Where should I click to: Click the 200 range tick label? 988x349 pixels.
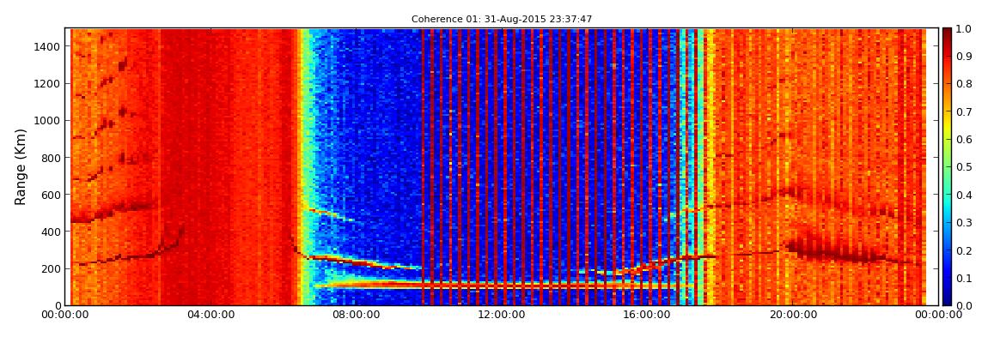pyautogui.click(x=51, y=269)
